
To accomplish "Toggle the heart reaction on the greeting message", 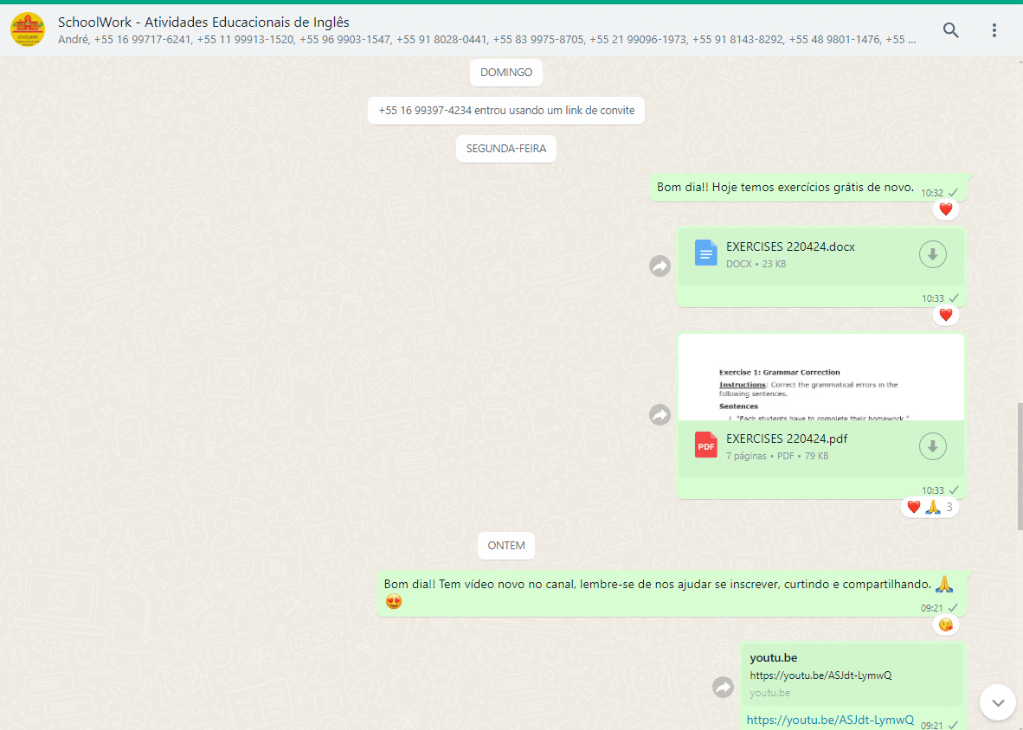I will (946, 208).
